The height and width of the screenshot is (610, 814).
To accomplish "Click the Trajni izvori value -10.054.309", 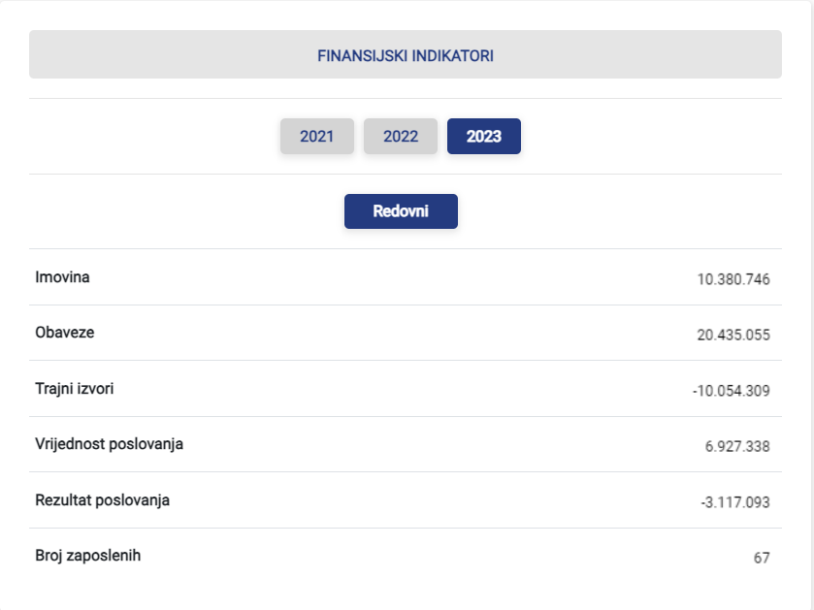I will pos(731,391).
